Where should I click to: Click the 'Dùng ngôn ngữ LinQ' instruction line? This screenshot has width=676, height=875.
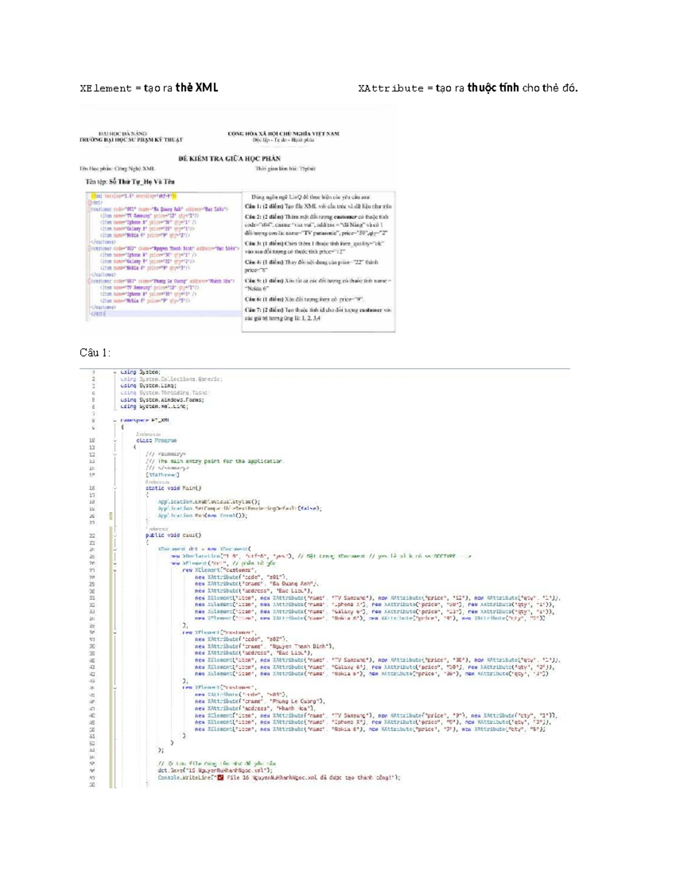click(311, 197)
